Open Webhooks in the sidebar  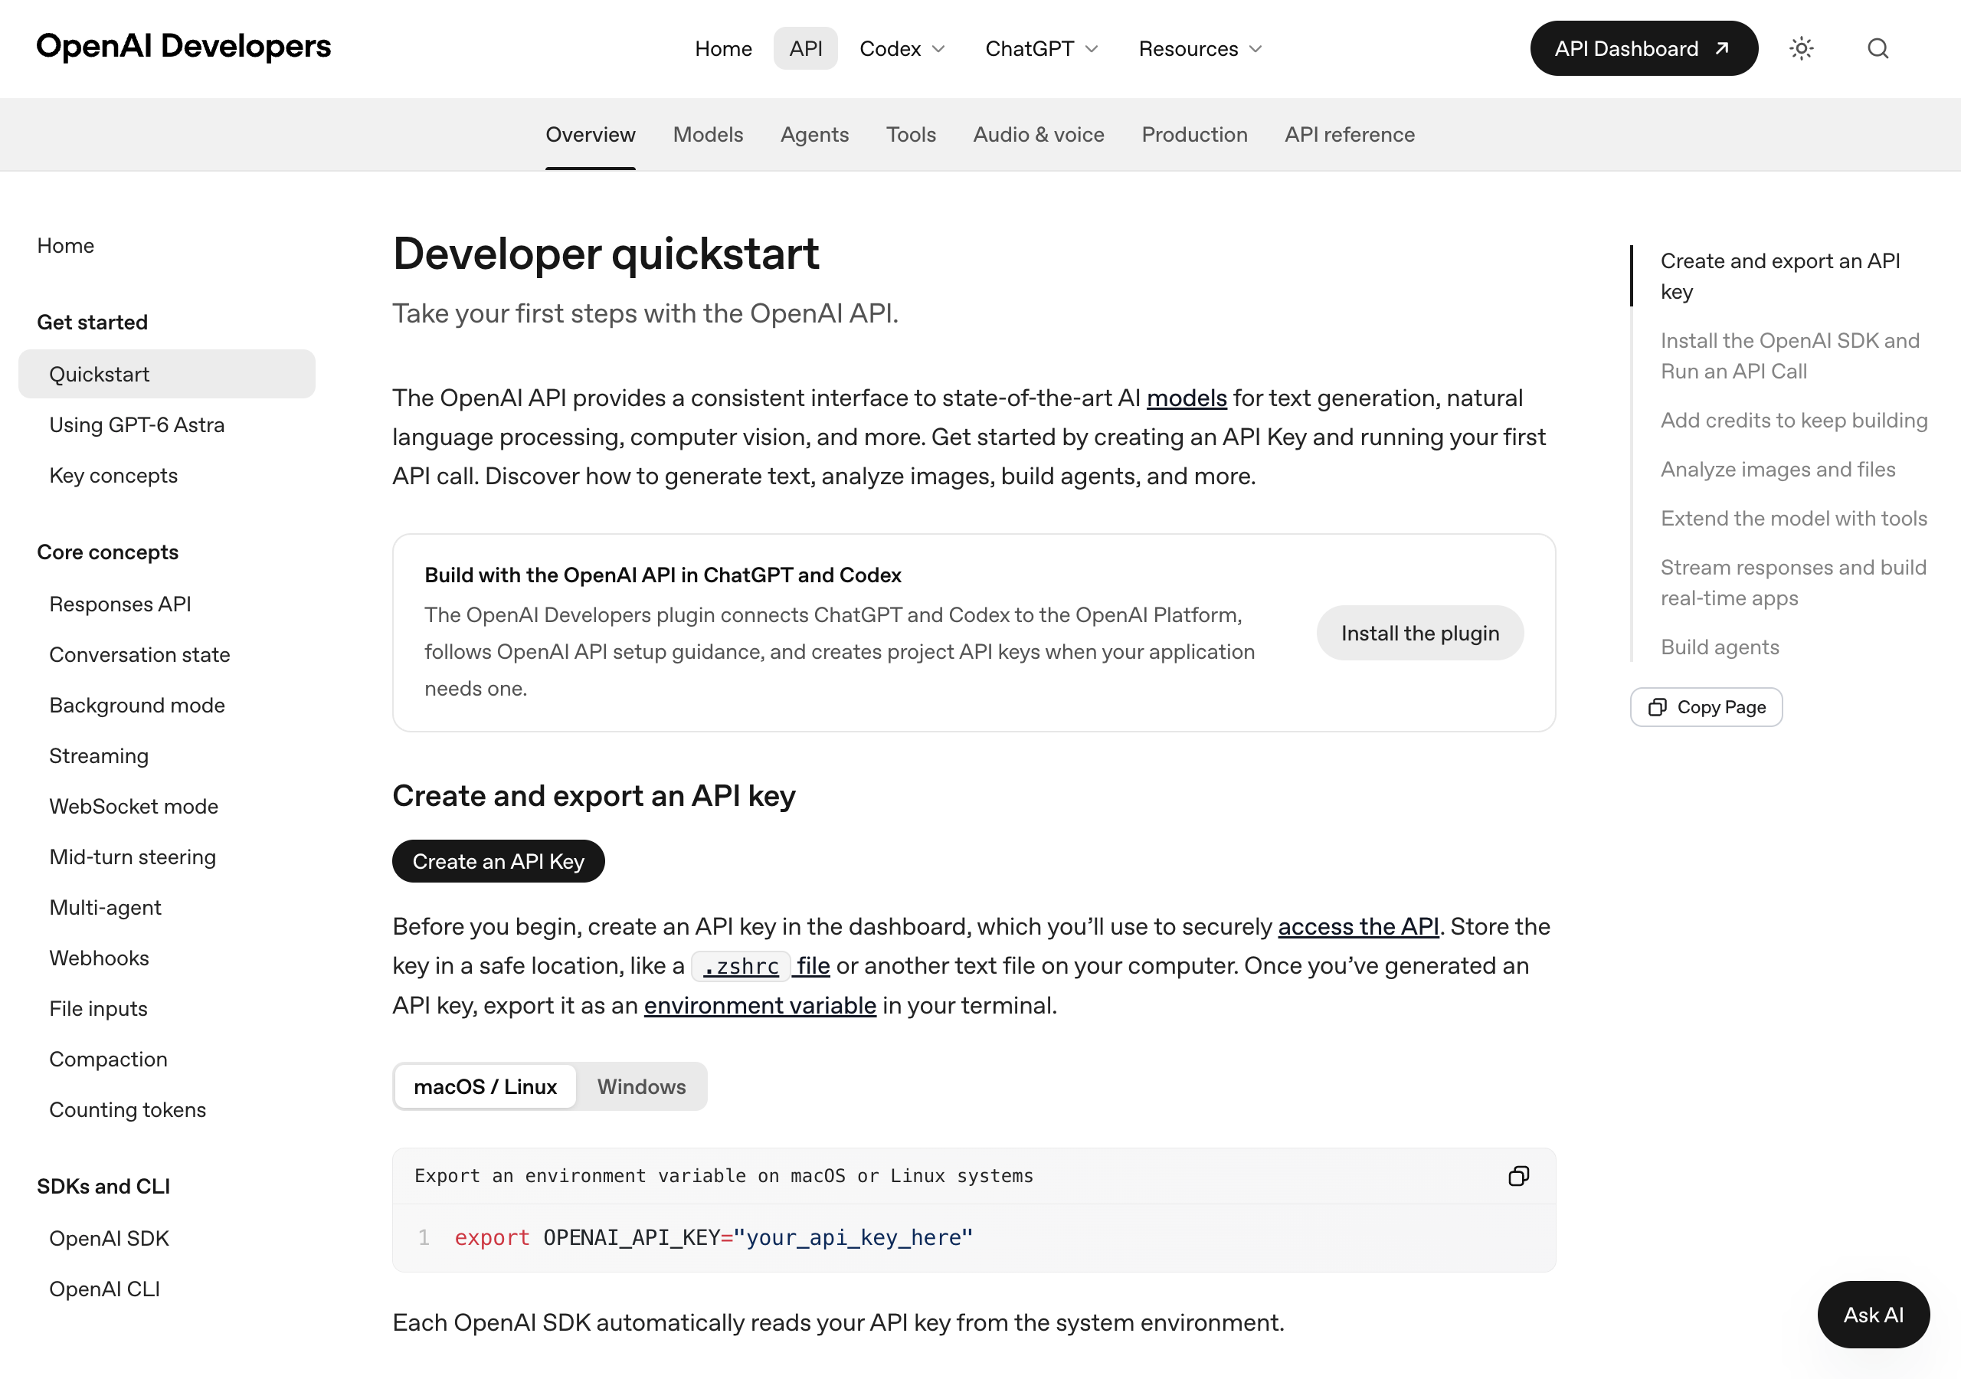99,958
